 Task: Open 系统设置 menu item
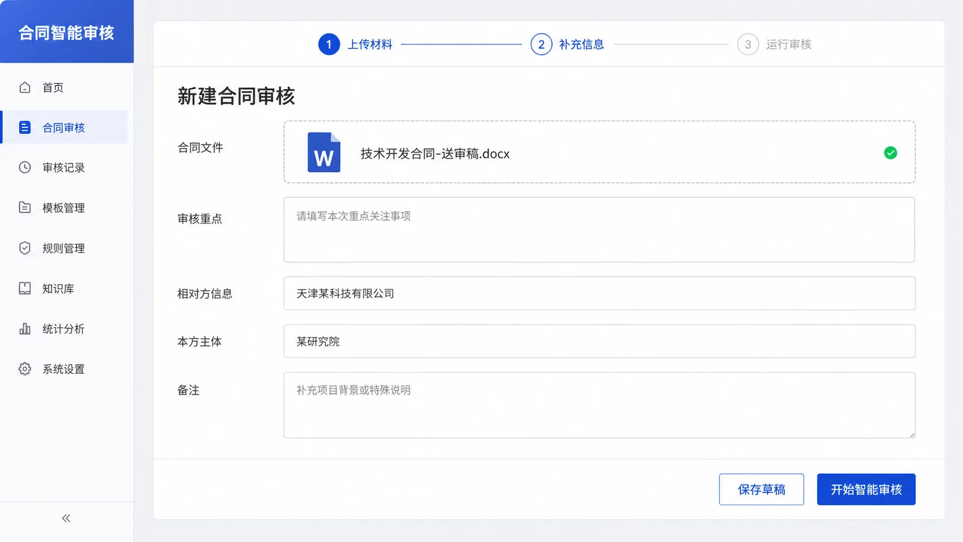64,369
